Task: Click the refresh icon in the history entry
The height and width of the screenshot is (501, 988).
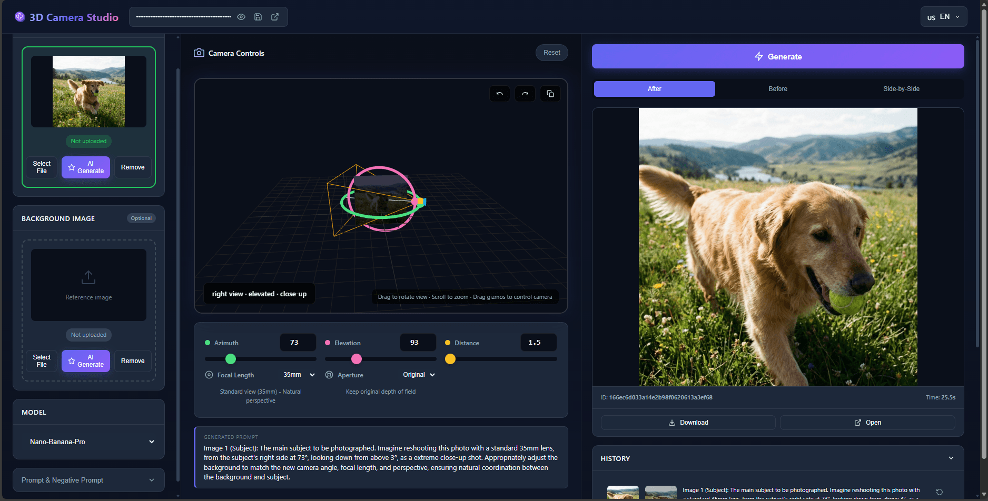Action: point(939,492)
